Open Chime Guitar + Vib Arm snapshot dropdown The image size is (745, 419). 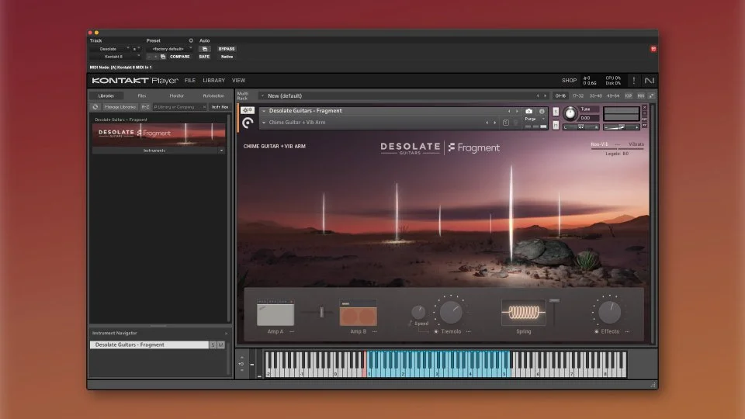point(264,123)
